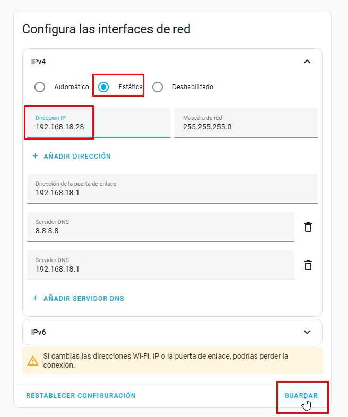
Task: Click the plus icon beside Añadir servidor DNS
Action: pyautogui.click(x=36, y=298)
